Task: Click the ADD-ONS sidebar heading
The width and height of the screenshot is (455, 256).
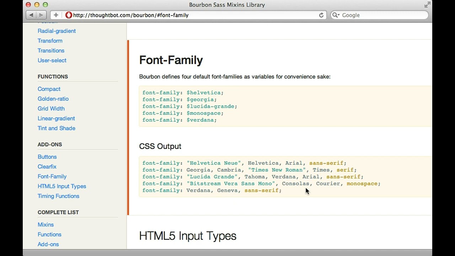Action: (x=50, y=144)
